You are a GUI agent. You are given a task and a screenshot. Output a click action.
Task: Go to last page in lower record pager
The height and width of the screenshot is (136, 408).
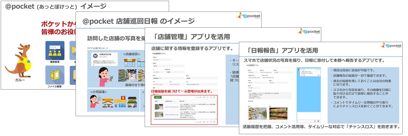pyautogui.click(x=214, y=122)
